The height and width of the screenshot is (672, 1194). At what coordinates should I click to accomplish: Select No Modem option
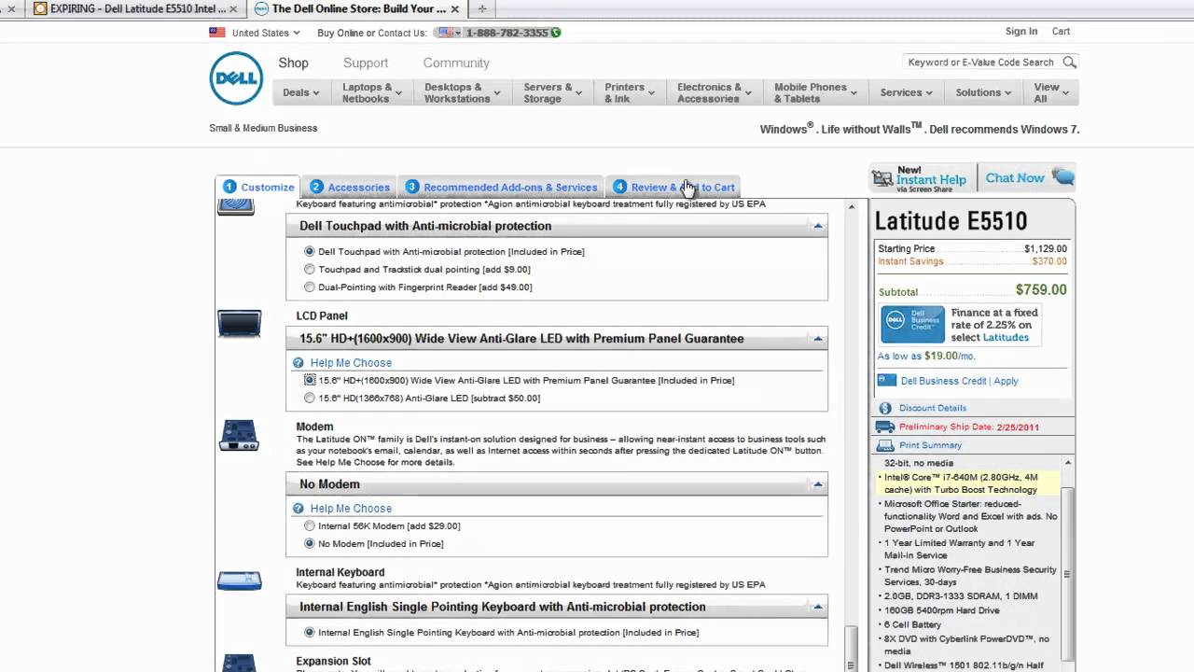click(x=310, y=543)
